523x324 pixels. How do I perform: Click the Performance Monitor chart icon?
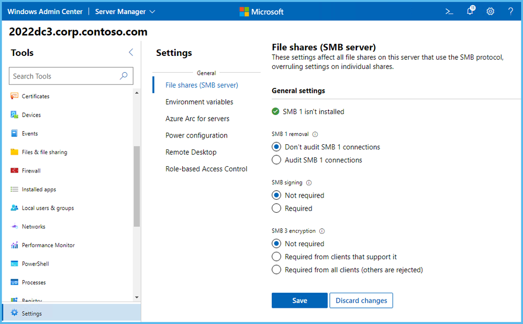[14, 245]
